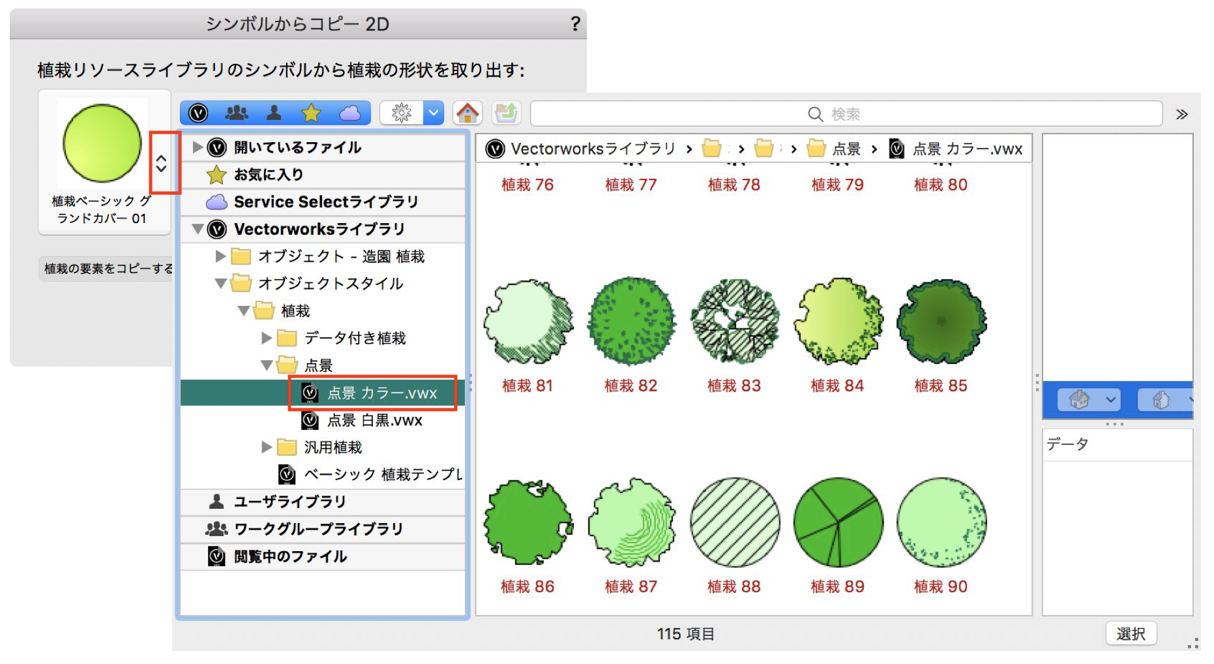Click 点景 カラー.vwx in the breadcrumb
Viewport: 1214px width, 664px height.
tap(956, 149)
